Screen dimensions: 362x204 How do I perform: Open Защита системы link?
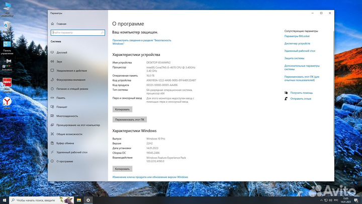click(294, 58)
